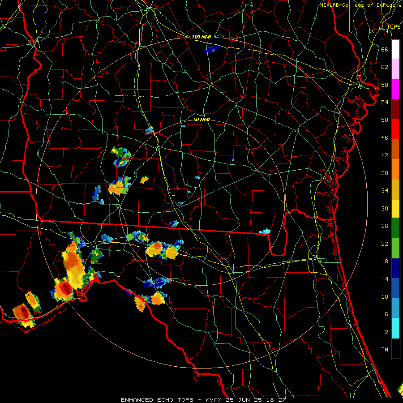
Task: Click the medium blue legend swatch below 14
Action: 395,288
